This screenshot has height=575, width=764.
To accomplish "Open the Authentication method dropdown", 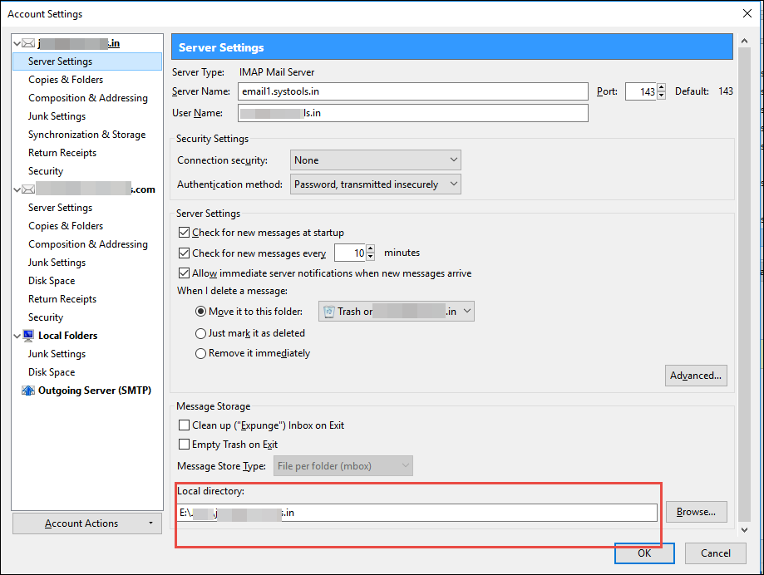I will (375, 184).
